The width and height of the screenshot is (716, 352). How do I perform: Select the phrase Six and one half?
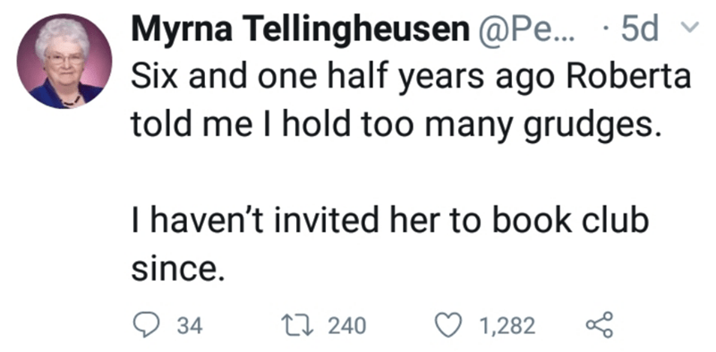237,77
